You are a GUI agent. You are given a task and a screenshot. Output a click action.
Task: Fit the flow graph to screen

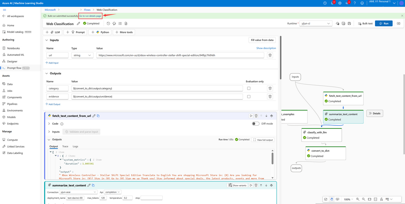pos(370,199)
